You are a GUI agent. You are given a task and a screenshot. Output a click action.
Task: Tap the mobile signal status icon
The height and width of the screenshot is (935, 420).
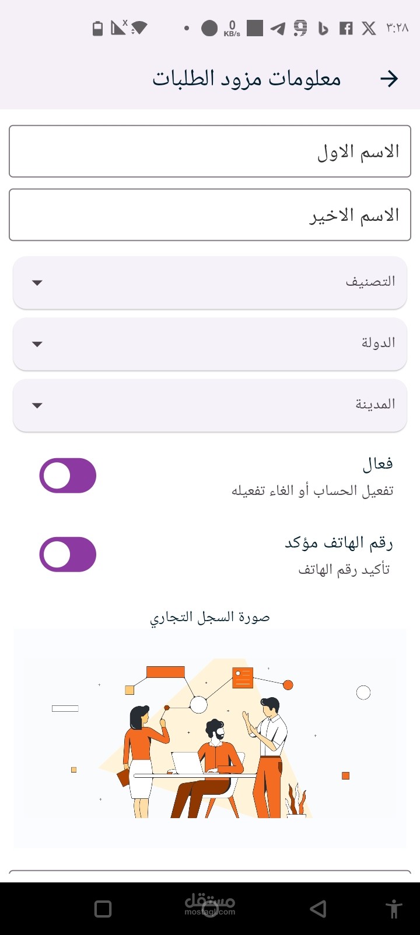pyautogui.click(x=119, y=27)
